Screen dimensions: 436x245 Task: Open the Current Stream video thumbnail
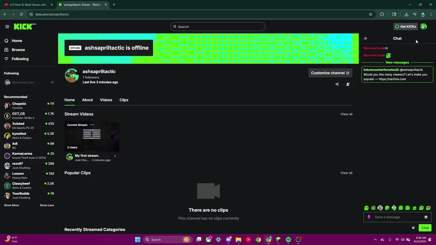coord(92,136)
